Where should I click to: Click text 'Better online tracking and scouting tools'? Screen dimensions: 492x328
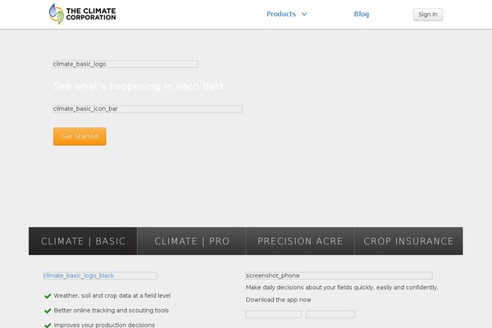click(112, 311)
